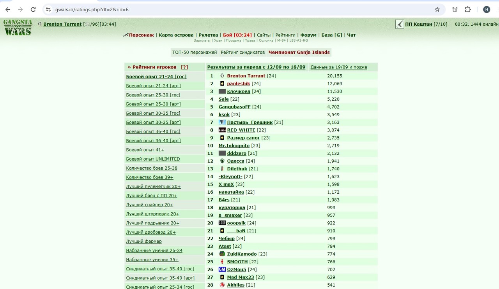Image resolution: width=499 pixels, height=289 pixels.
Task: Open Данные за 19/09 и позже
Action: (339, 67)
